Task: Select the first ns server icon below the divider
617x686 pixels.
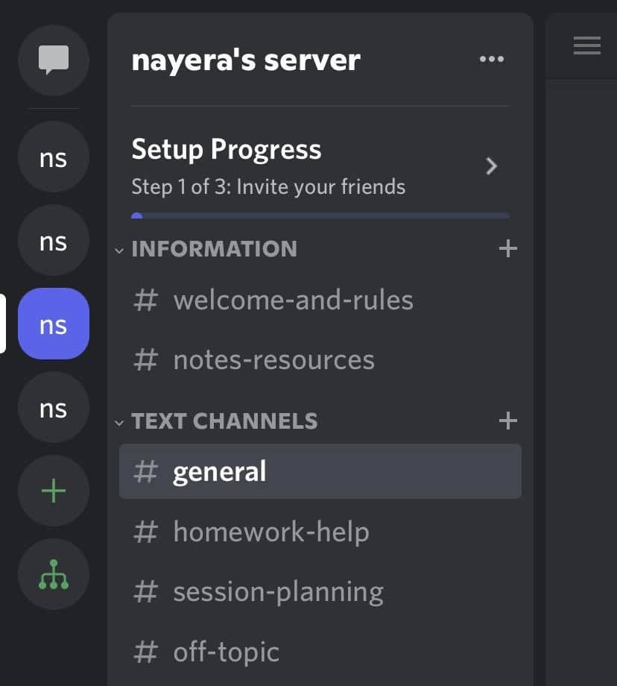Action: [54, 157]
